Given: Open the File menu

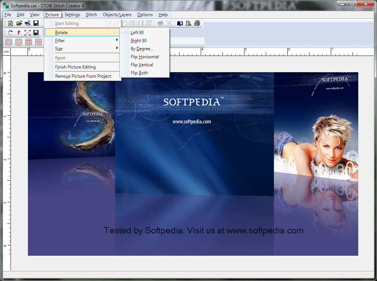Looking at the screenshot, I should tap(8, 15).
